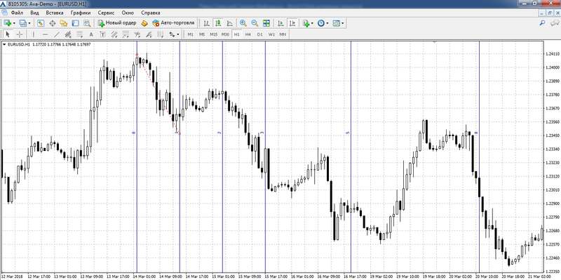Open the Графики menu
Image resolution: width=561 pixels, height=280 pixels.
pyautogui.click(x=81, y=13)
